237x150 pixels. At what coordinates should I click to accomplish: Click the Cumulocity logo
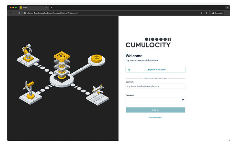[148, 43]
